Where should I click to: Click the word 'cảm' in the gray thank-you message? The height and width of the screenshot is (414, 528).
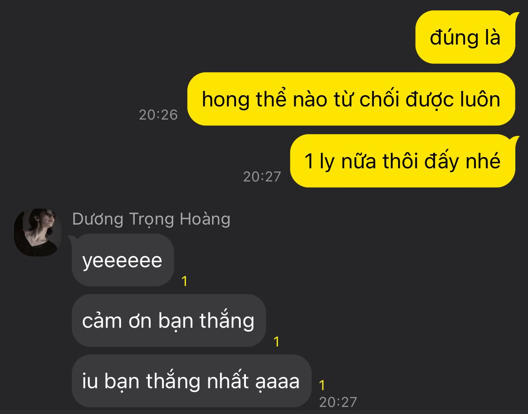(102, 320)
